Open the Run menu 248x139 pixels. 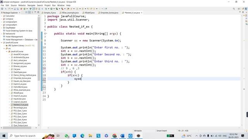54,5
